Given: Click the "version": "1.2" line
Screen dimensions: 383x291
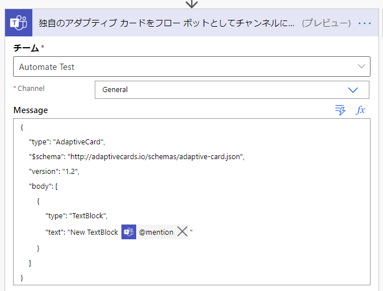Looking at the screenshot, I should pos(54,172).
